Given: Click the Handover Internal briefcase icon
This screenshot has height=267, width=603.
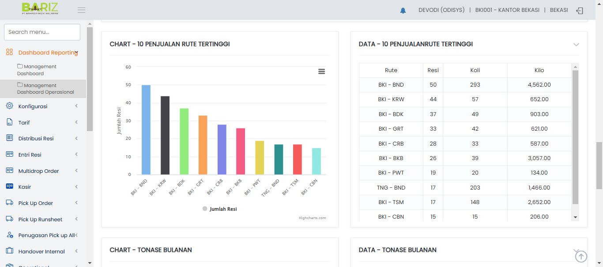Looking at the screenshot, I should pyautogui.click(x=10, y=251).
